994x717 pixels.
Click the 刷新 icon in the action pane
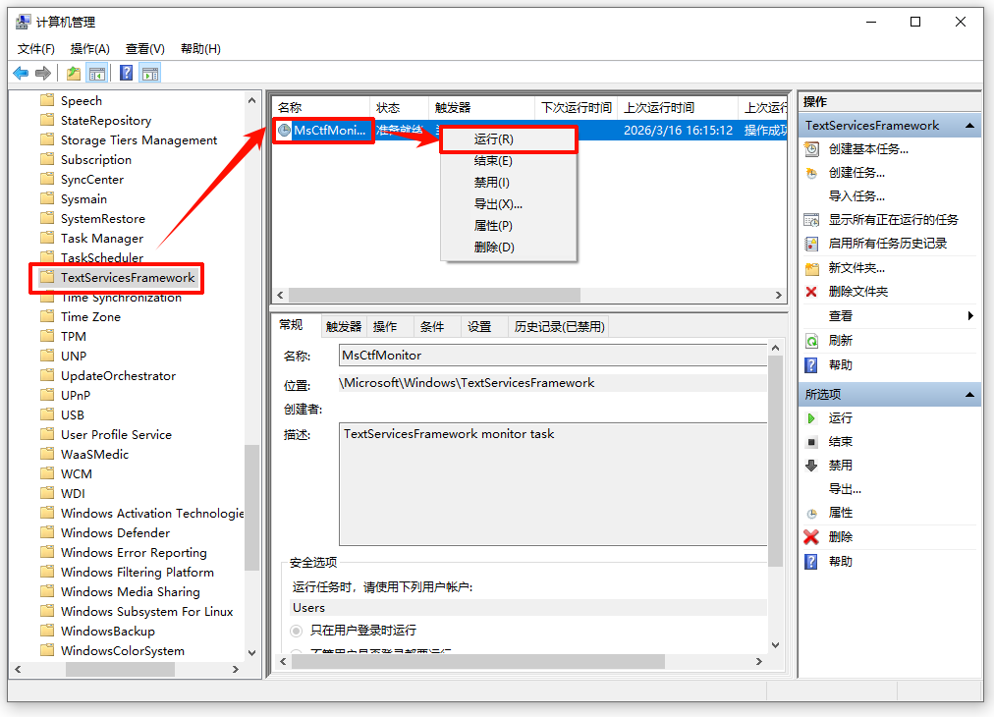812,341
